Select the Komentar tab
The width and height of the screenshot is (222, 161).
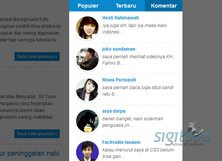point(164,6)
